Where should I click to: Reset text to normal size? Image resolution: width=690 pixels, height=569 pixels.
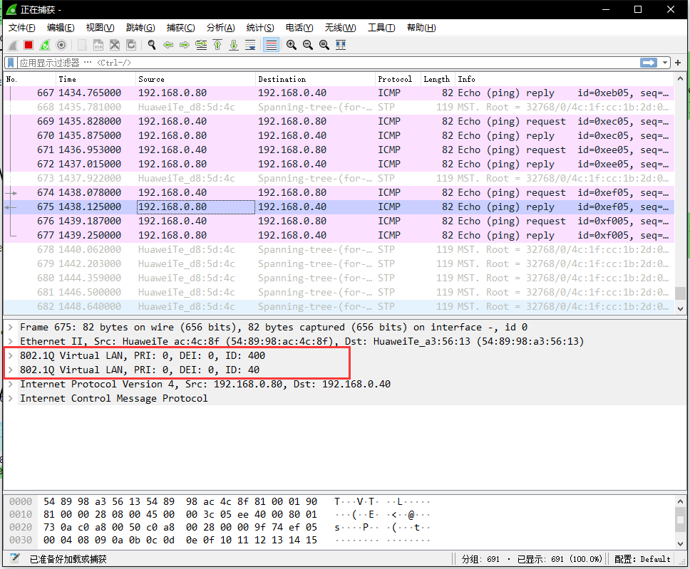pos(324,45)
